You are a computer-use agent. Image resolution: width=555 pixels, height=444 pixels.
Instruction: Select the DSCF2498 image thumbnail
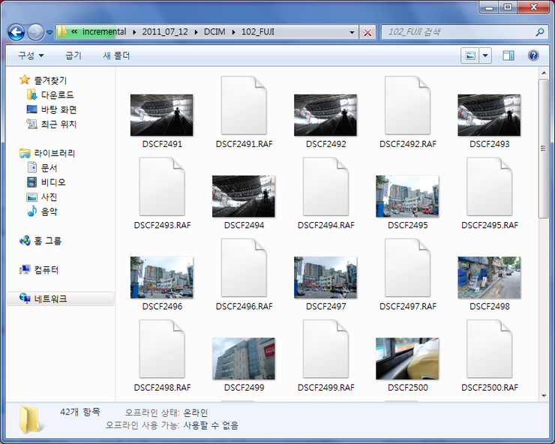489,277
